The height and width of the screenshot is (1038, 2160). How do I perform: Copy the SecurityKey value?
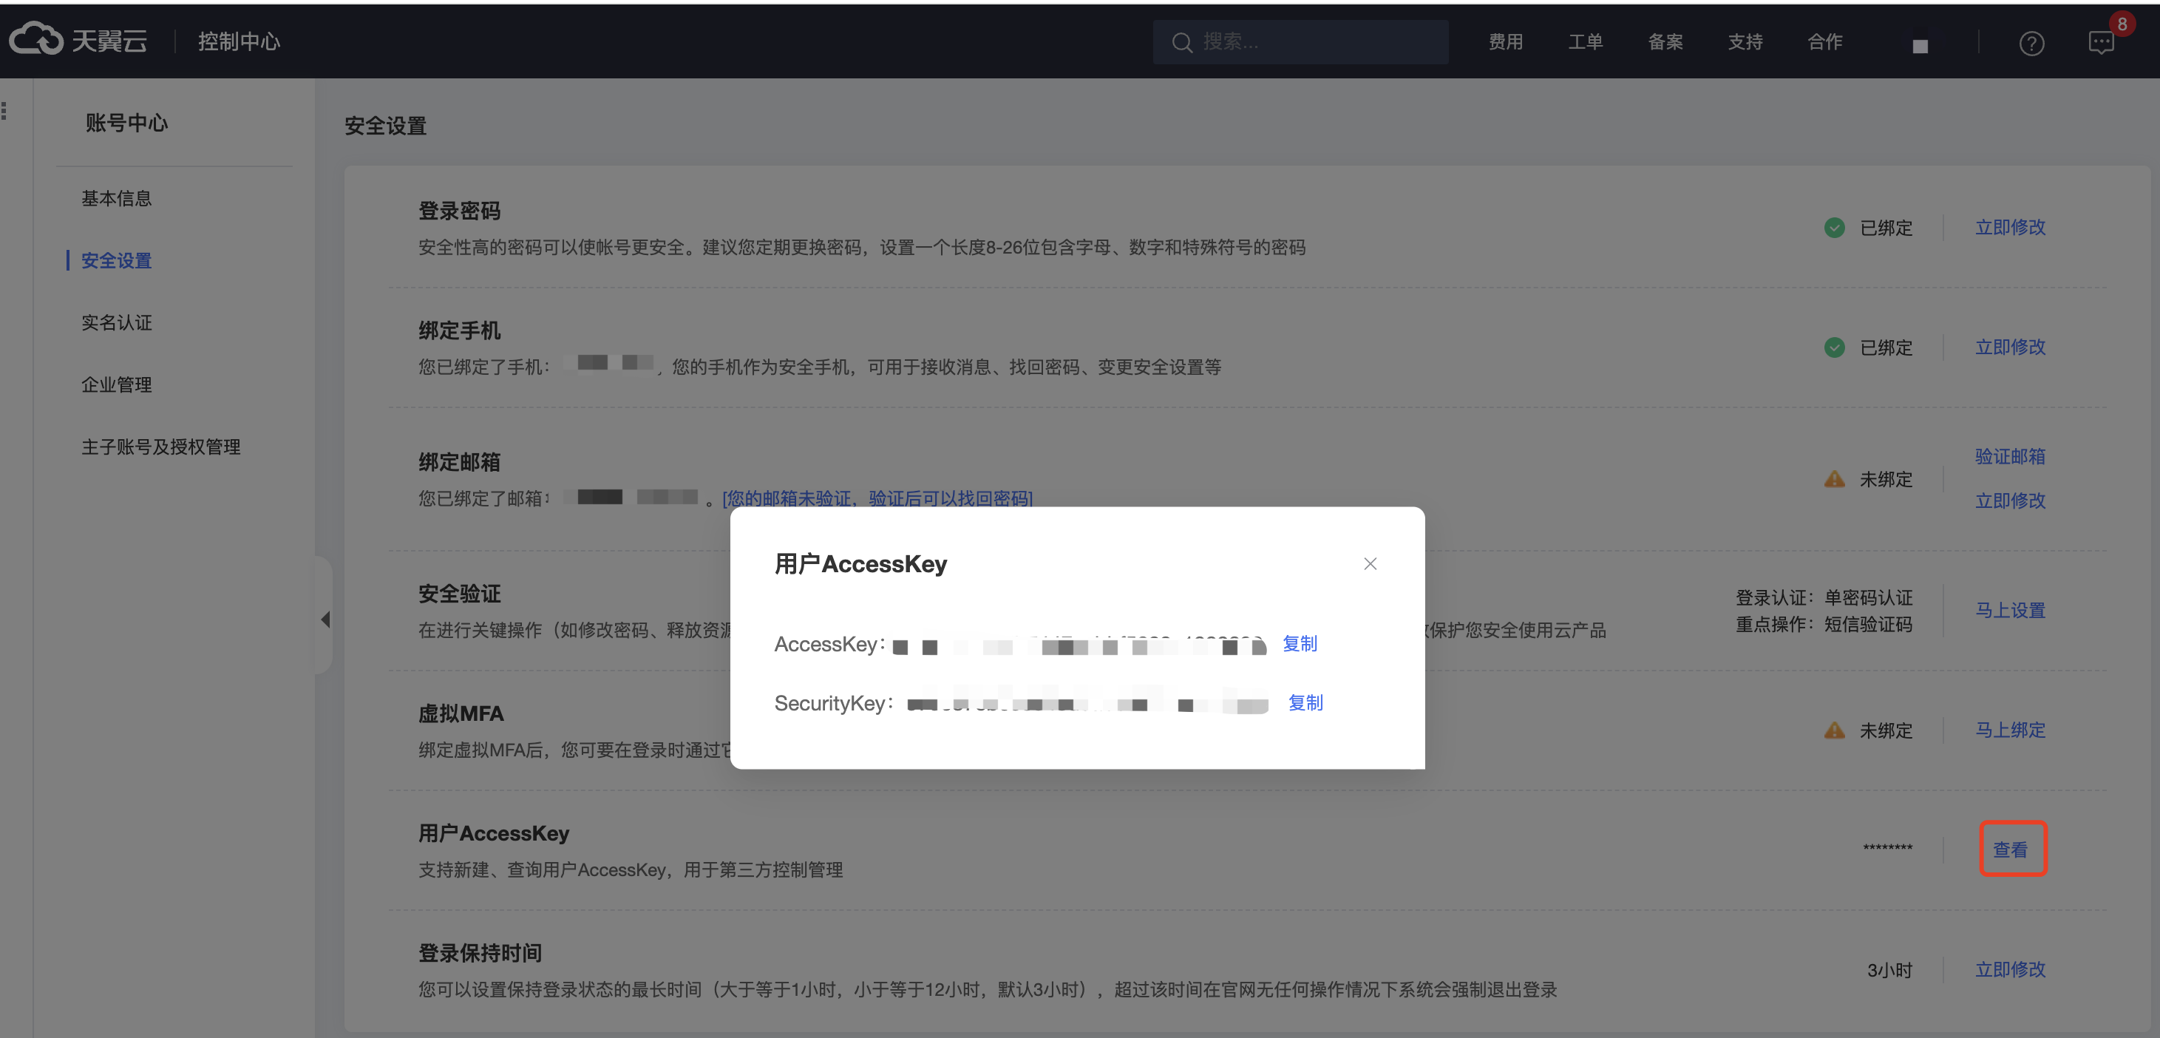click(1305, 702)
